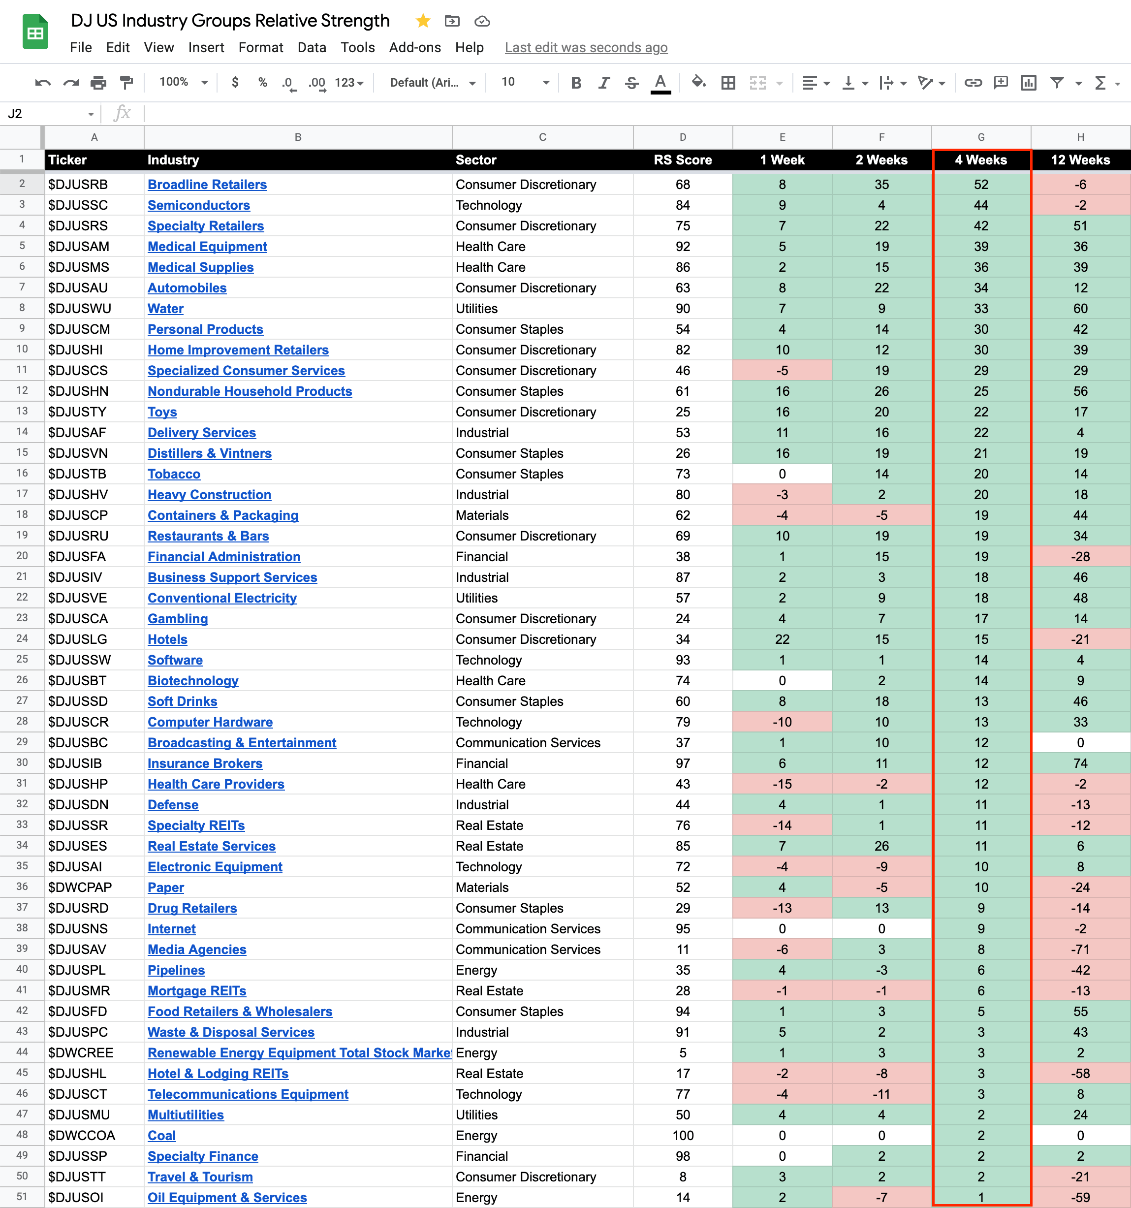Image resolution: width=1131 pixels, height=1208 pixels.
Task: Open the Add-ons menu
Action: coord(415,47)
